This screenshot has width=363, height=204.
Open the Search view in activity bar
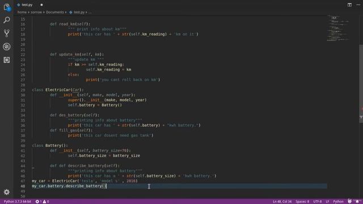pyautogui.click(x=6, y=20)
